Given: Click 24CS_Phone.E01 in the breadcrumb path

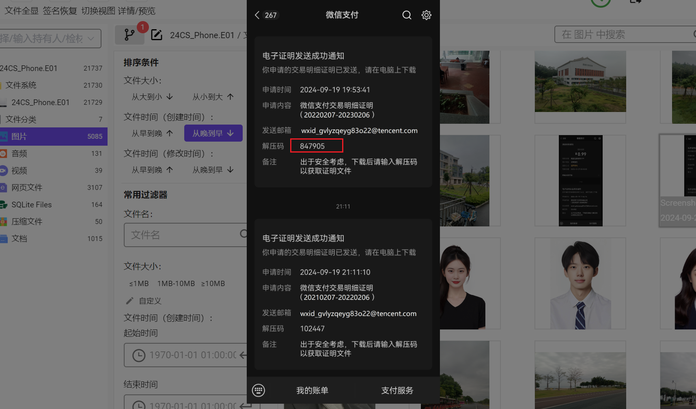Looking at the screenshot, I should point(202,35).
